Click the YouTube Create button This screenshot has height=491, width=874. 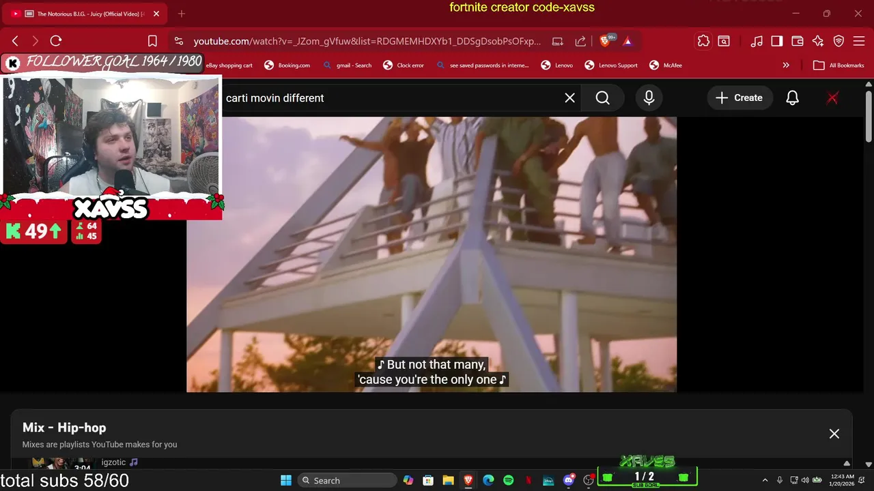click(x=739, y=98)
